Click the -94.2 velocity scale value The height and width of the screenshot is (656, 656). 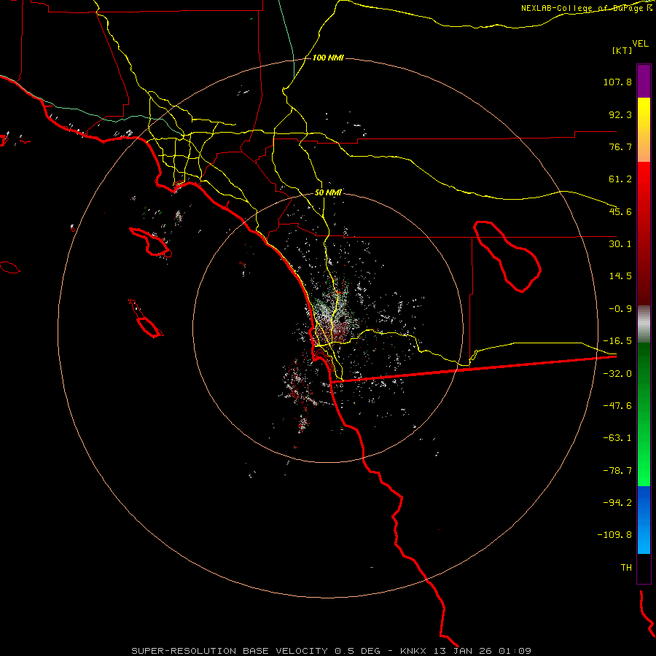[x=617, y=502]
